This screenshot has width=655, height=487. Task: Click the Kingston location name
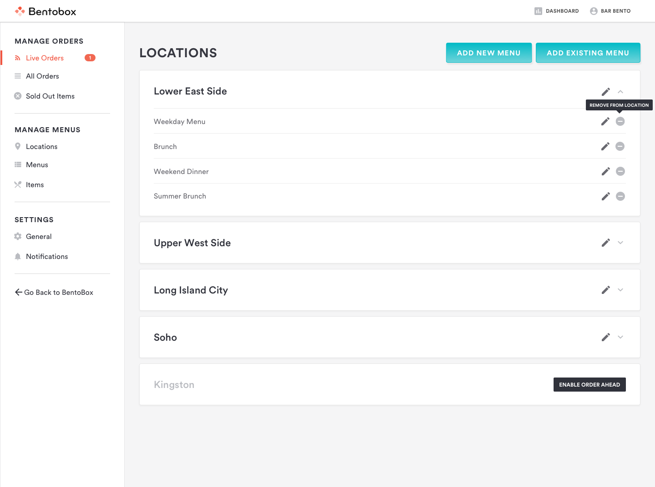[174, 385]
